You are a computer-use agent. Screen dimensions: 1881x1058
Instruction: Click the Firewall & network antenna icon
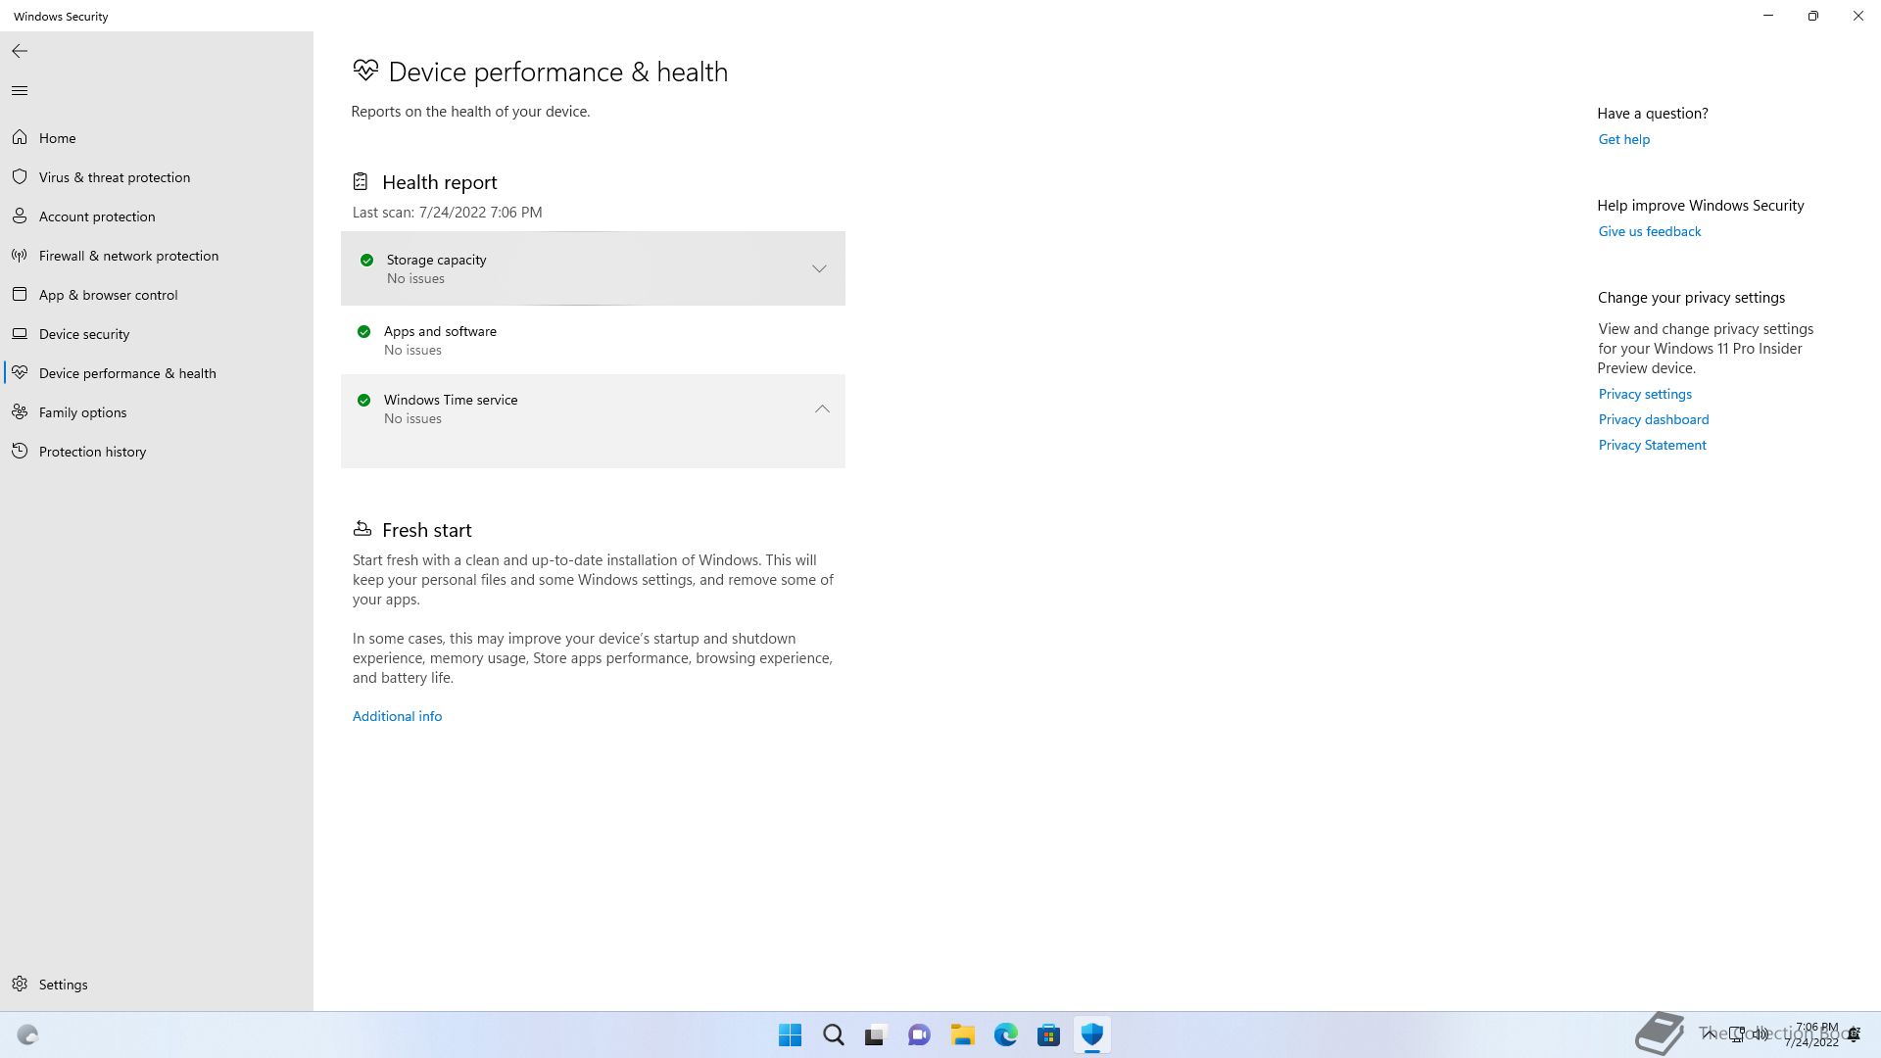tap(20, 256)
